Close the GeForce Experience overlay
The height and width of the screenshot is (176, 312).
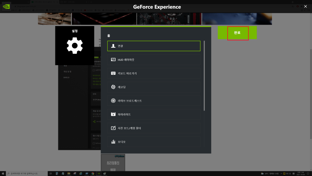[305, 7]
